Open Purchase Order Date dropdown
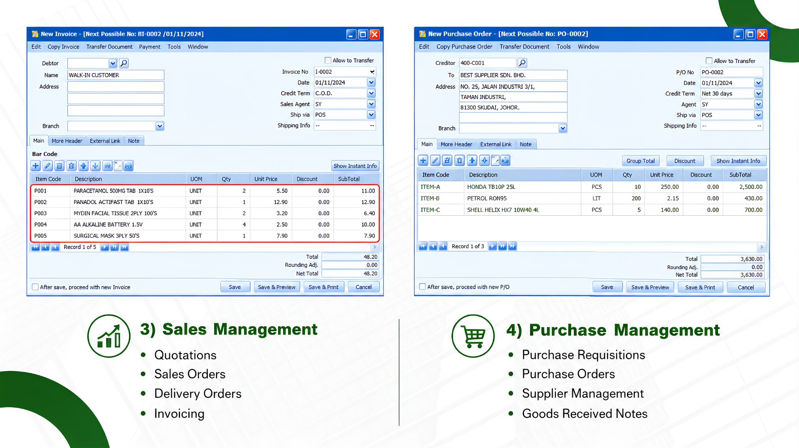Viewport: 799px width, 448px height. (758, 83)
